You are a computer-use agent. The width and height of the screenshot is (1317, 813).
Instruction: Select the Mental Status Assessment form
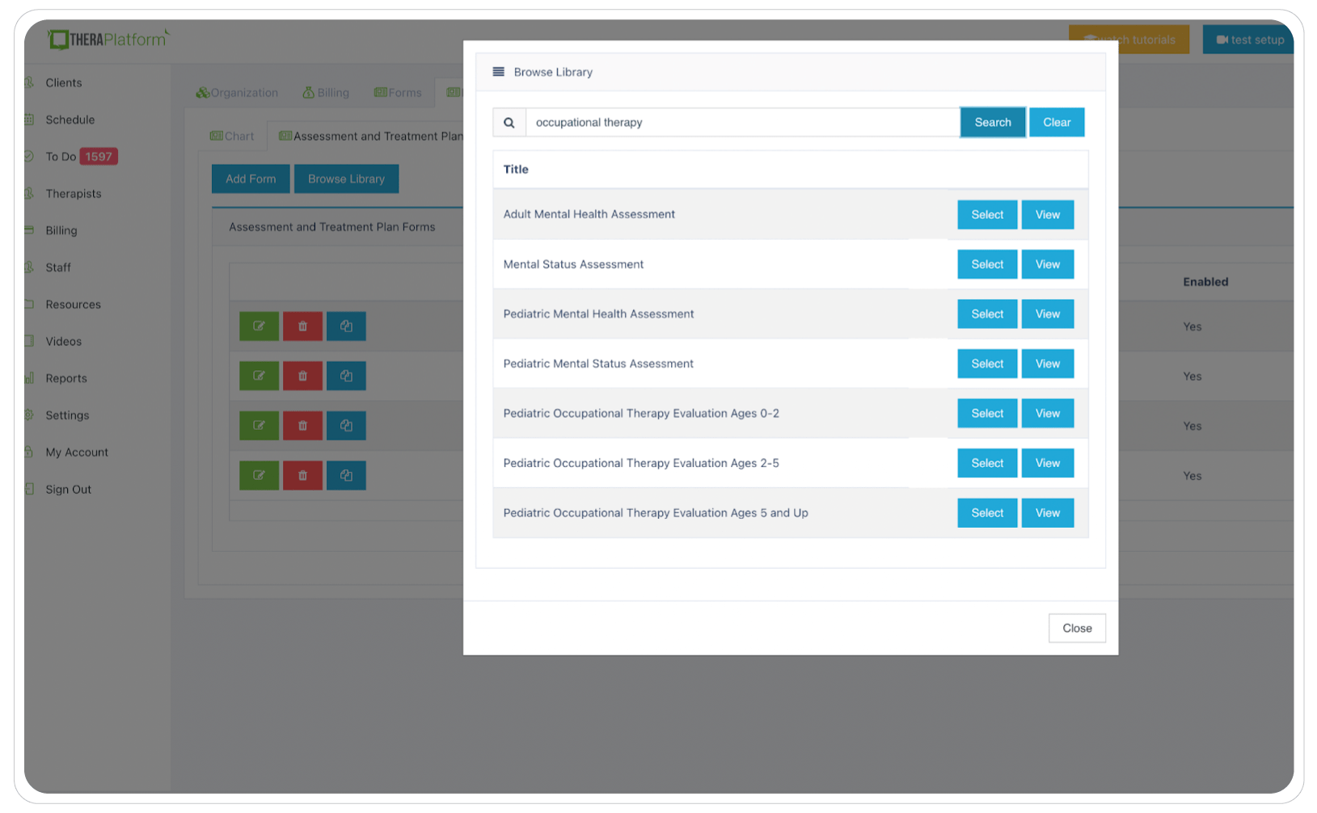coord(987,265)
